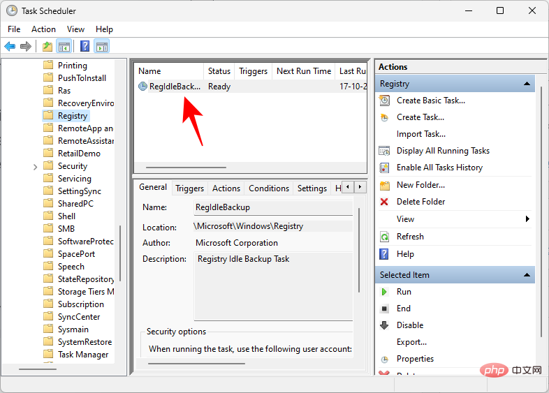Click the Enable All Tasks History icon
Image resolution: width=549 pixels, height=393 pixels.
pos(384,168)
